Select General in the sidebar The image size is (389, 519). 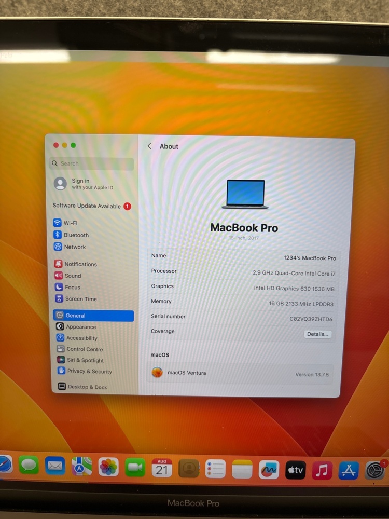coord(93,316)
